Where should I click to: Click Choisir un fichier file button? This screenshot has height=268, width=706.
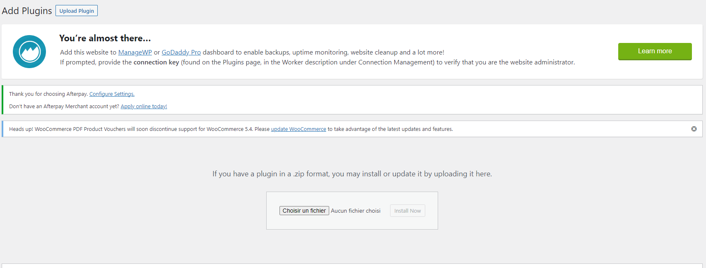pos(304,211)
